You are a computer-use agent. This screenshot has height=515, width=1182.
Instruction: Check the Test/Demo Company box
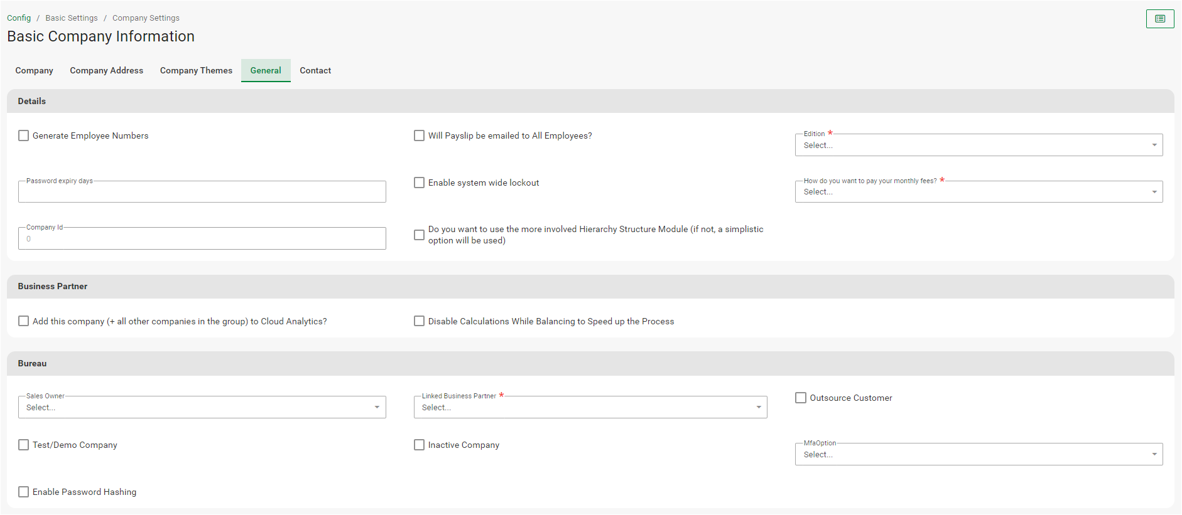tap(24, 445)
